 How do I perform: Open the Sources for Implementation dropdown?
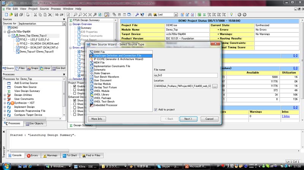coord(64,24)
